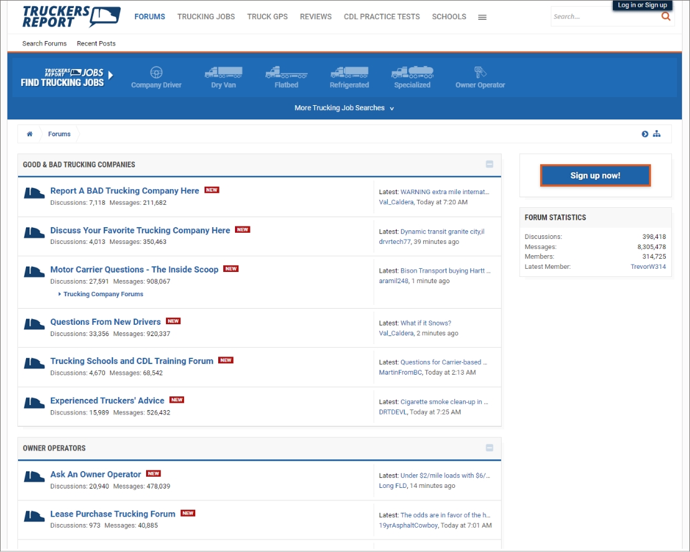Click the cap icon beside Motor Carrier Questions

34,272
